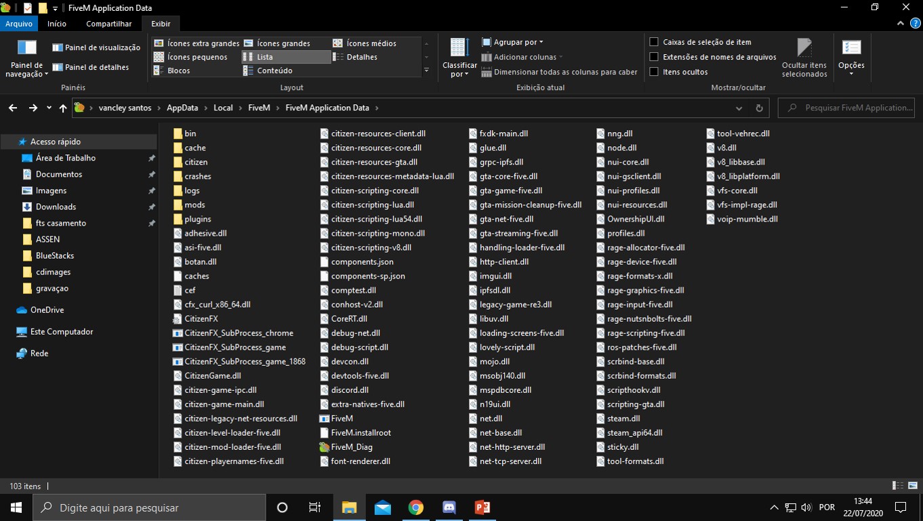Select the steam_api64.dll file
923x521 pixels.
click(630, 433)
